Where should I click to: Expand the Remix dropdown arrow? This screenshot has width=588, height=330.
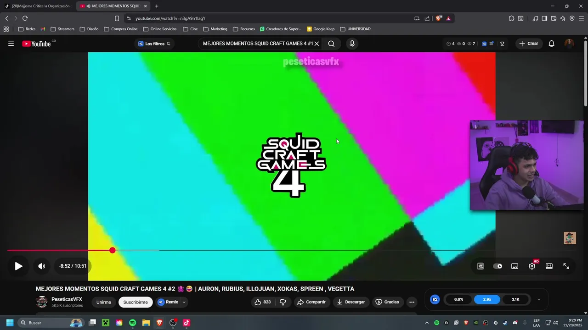[184, 302]
